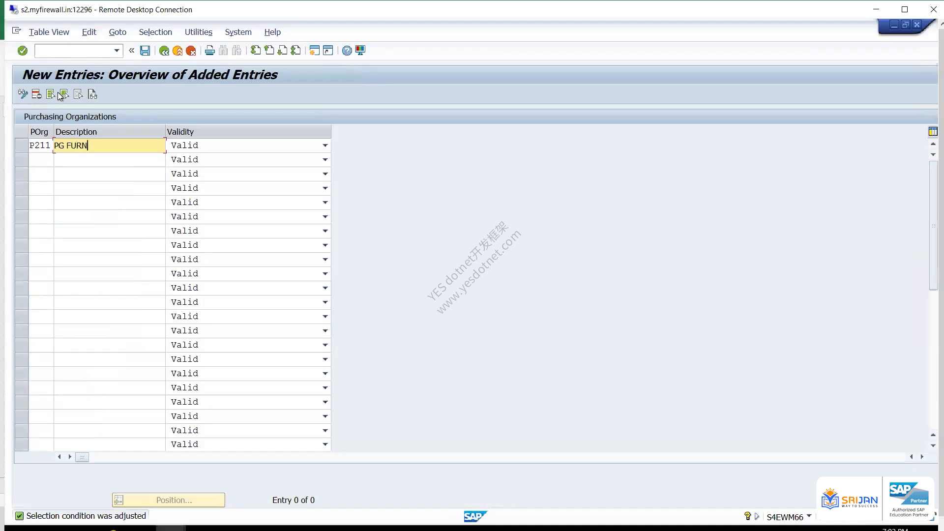Click the POrg column header
Viewport: 944px width, 531px height.
click(x=41, y=132)
